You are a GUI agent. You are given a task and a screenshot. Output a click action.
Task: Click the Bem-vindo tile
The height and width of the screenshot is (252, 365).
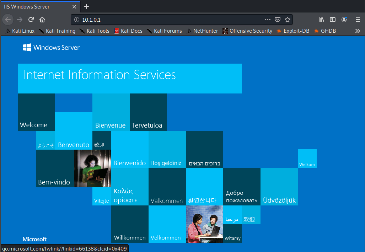[x=55, y=168]
